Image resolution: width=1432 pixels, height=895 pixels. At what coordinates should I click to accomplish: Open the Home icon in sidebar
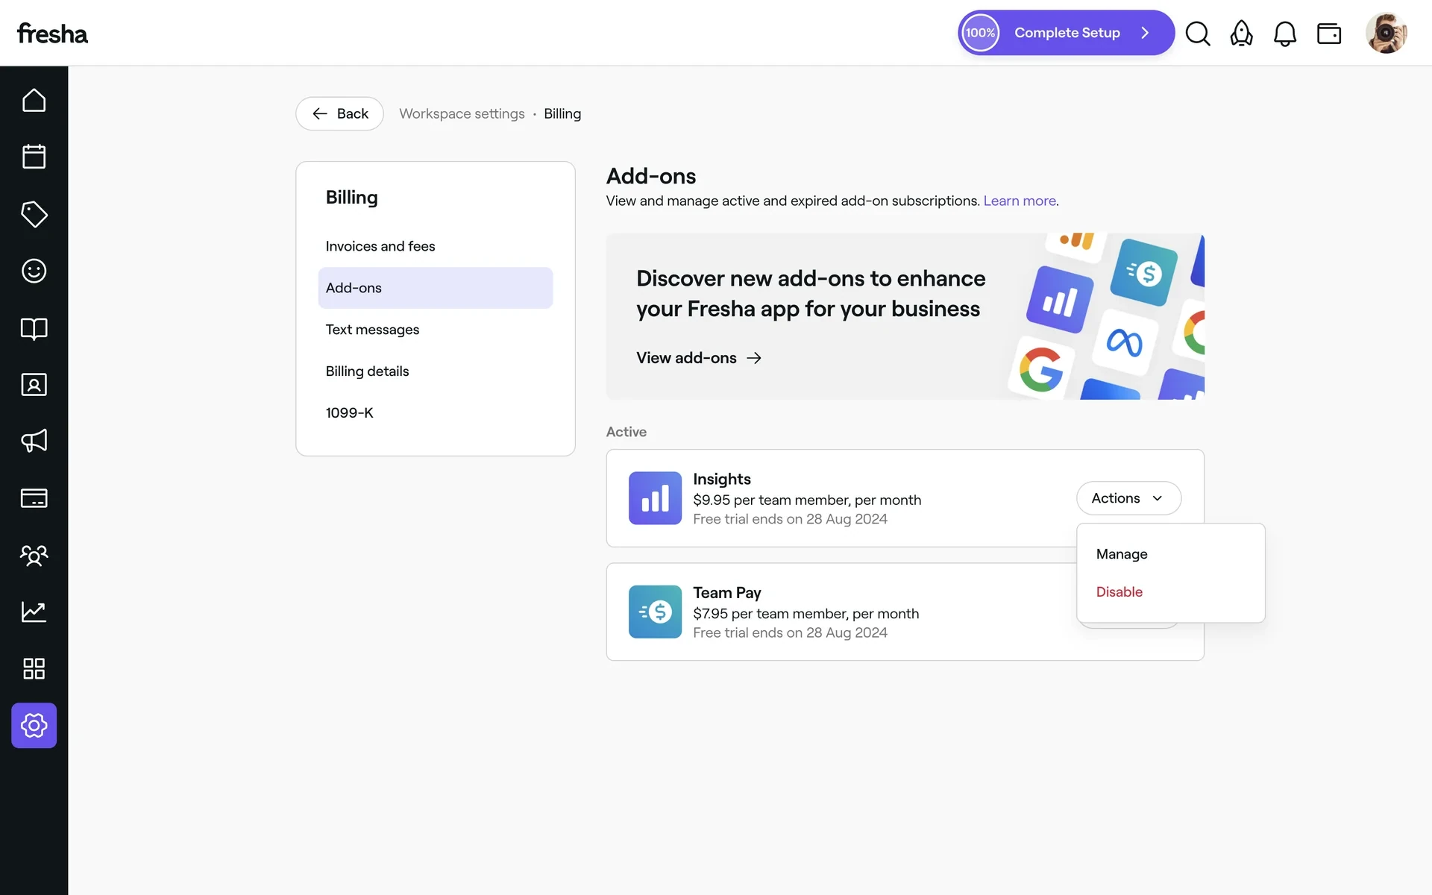coord(34,101)
